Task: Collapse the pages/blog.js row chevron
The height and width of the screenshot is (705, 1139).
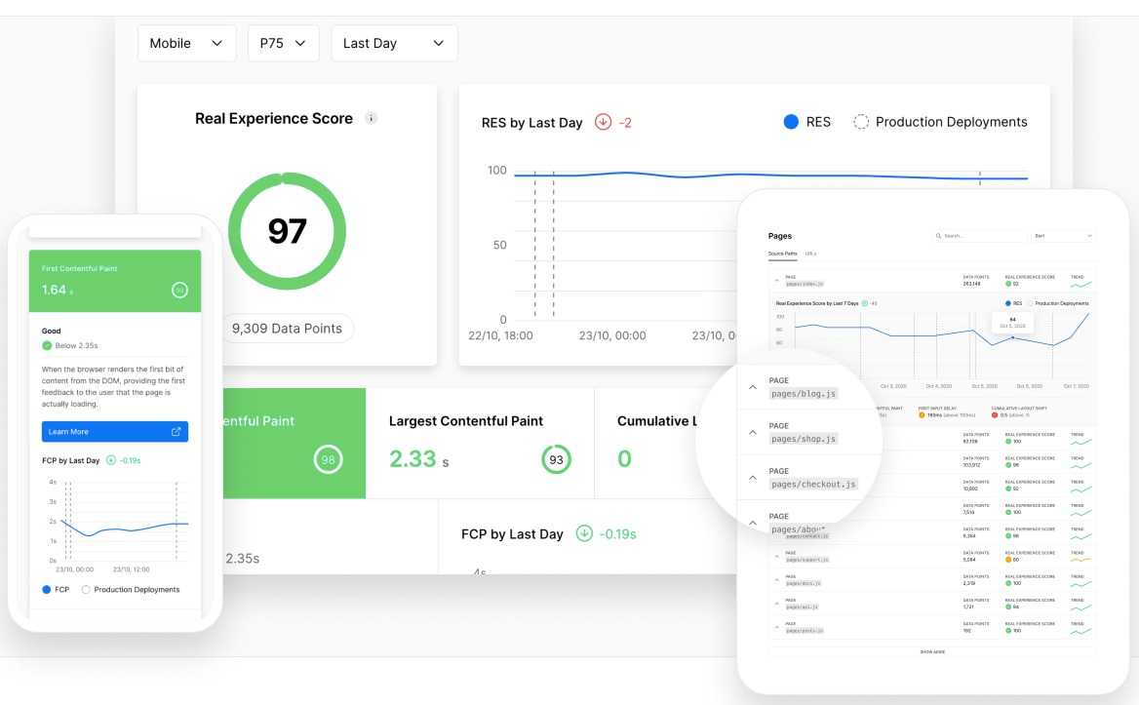Action: tap(752, 387)
